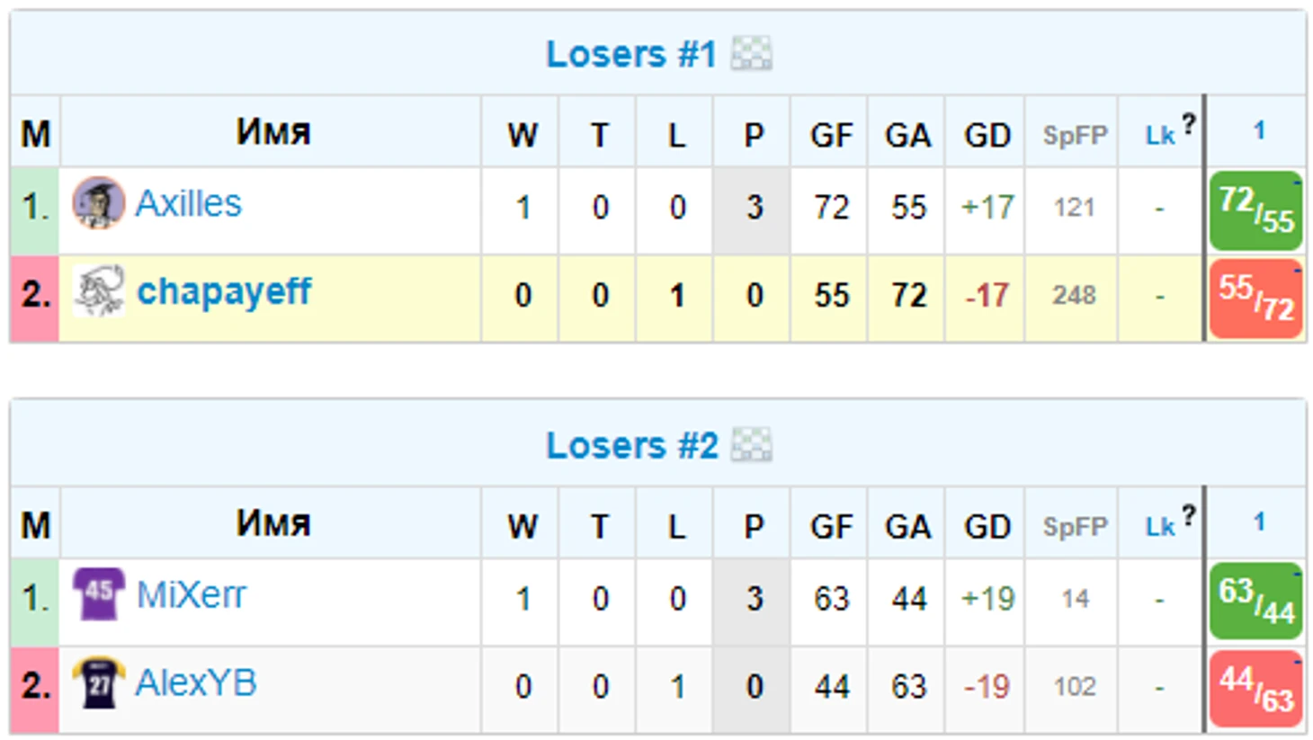Open AlexYB player profile link
This screenshot has width=1313, height=740.
click(196, 683)
